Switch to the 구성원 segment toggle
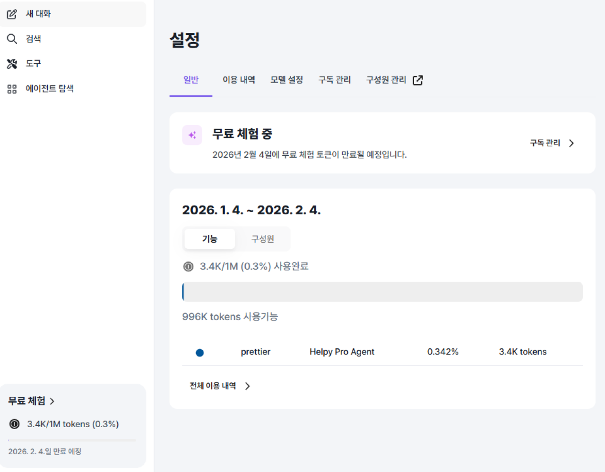 click(x=262, y=239)
